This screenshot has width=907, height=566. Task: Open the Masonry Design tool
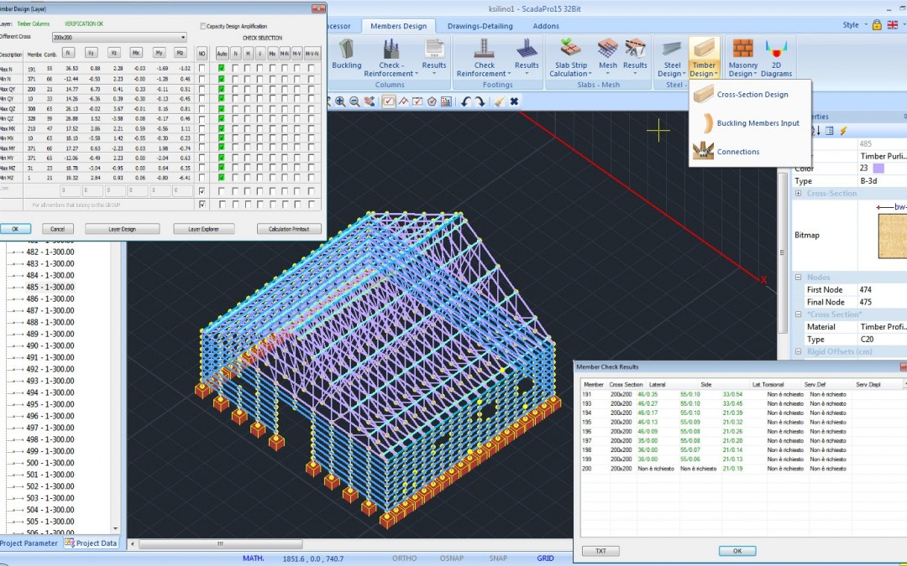coord(742,53)
